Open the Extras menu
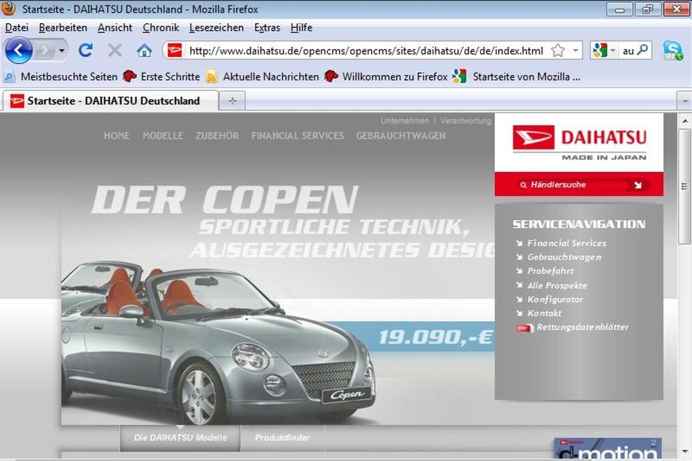Screen dimensions: 692x461 (267, 27)
